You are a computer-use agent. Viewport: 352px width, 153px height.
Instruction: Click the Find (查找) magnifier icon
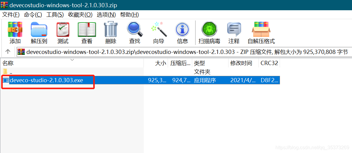[135, 29]
